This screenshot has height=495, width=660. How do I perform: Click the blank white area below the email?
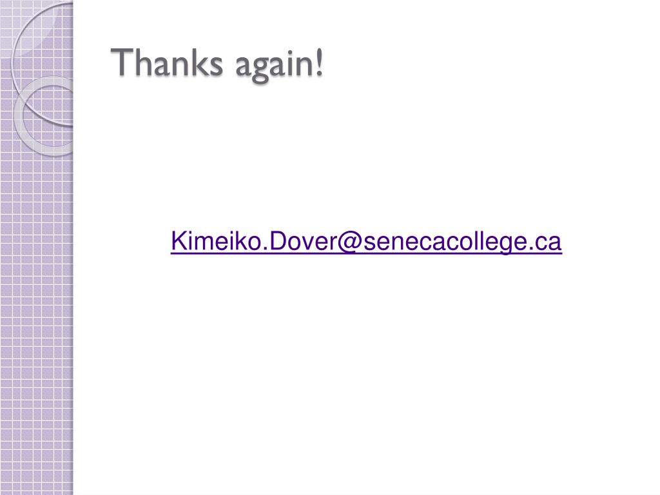[366, 371]
